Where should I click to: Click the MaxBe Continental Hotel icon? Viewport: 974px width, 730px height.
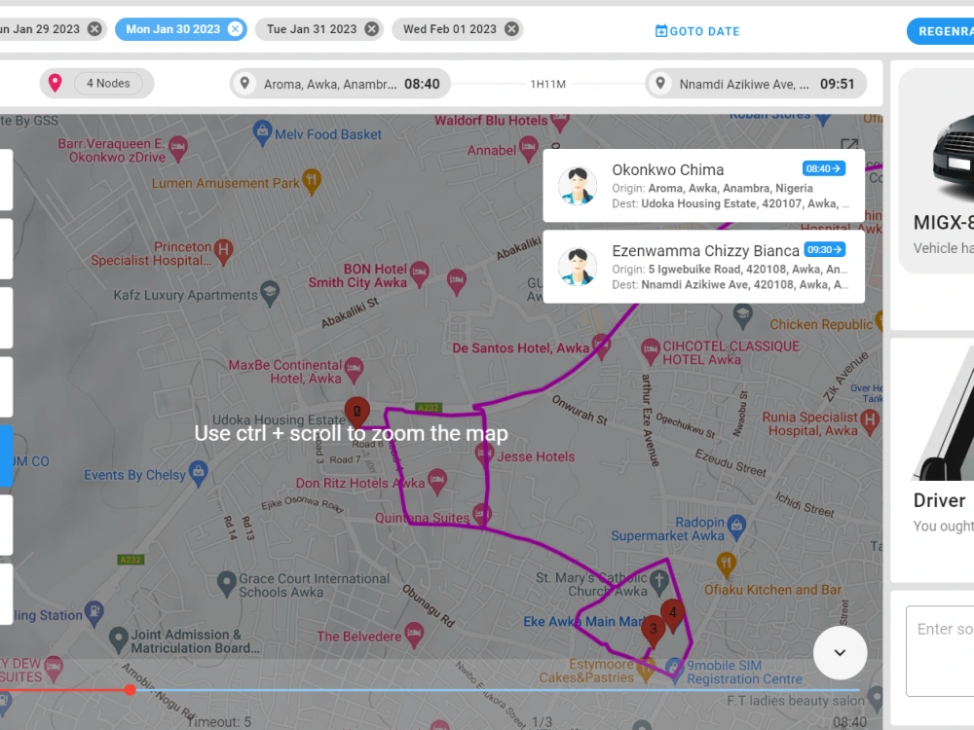[x=354, y=370]
